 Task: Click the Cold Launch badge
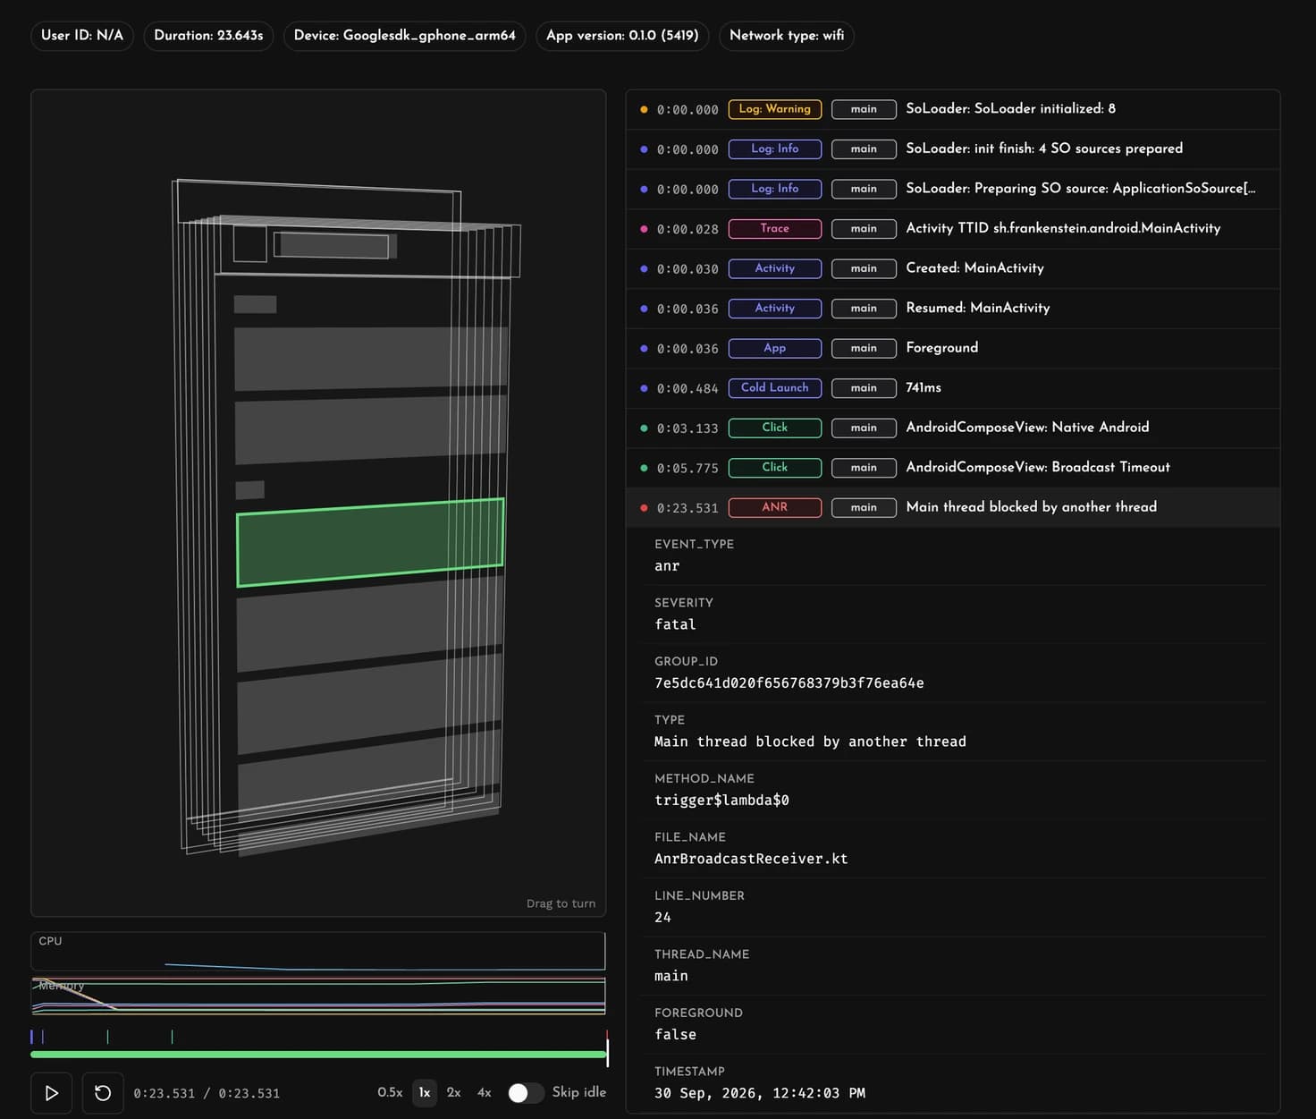tap(775, 388)
